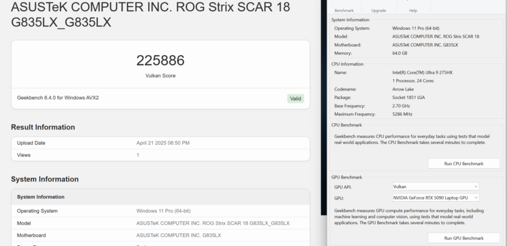Click the Views row in Result Information

(25, 155)
